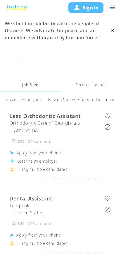This screenshot has width=121, height=263.
Task: Save the Dental Assistant job with heart
Action: (108, 198)
